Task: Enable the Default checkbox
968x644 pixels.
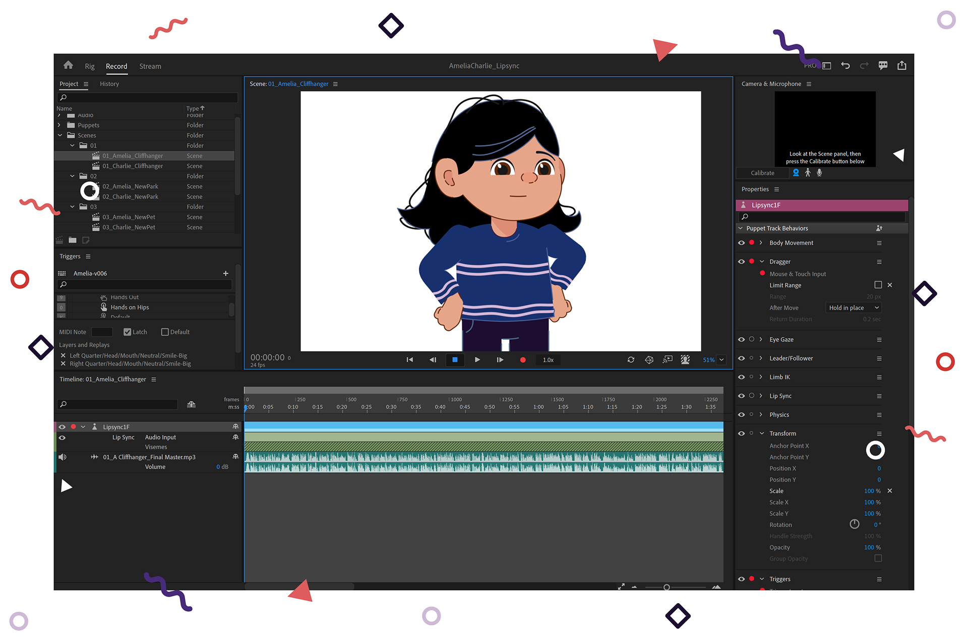Action: (164, 332)
